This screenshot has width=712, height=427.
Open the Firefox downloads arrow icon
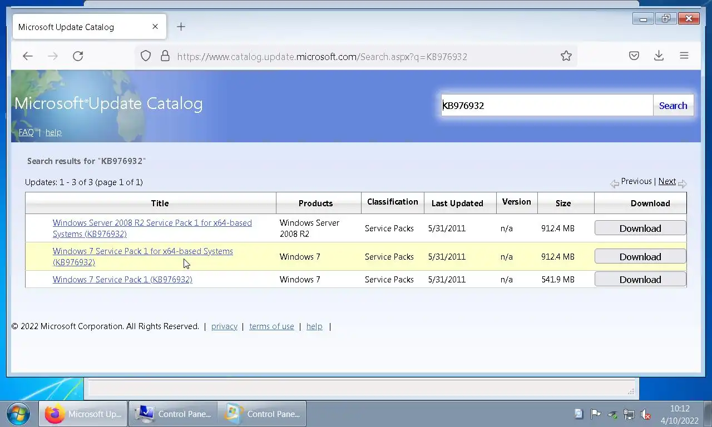tap(659, 56)
